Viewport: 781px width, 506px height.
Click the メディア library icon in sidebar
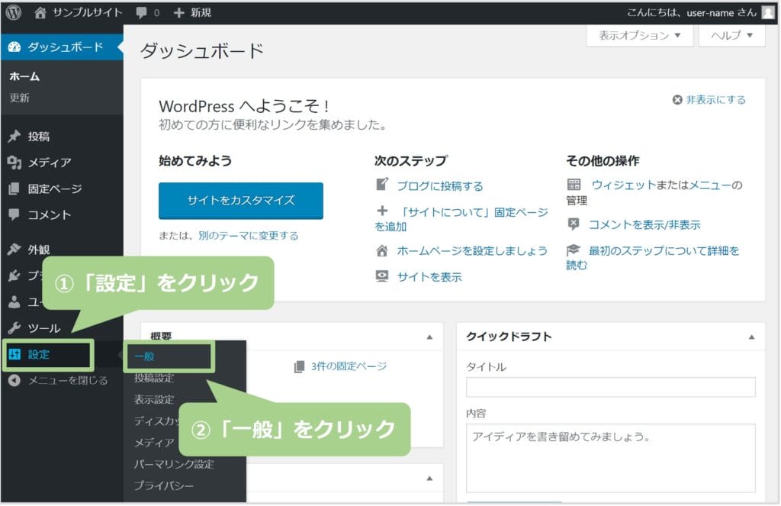[14, 163]
